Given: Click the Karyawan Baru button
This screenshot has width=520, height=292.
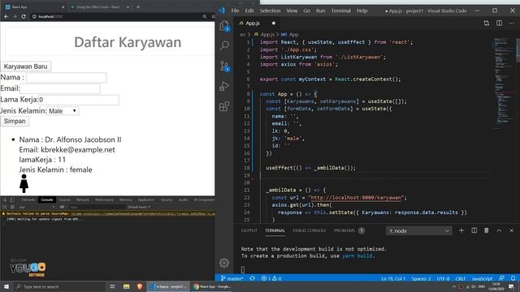Looking at the screenshot, I should coord(25,67).
